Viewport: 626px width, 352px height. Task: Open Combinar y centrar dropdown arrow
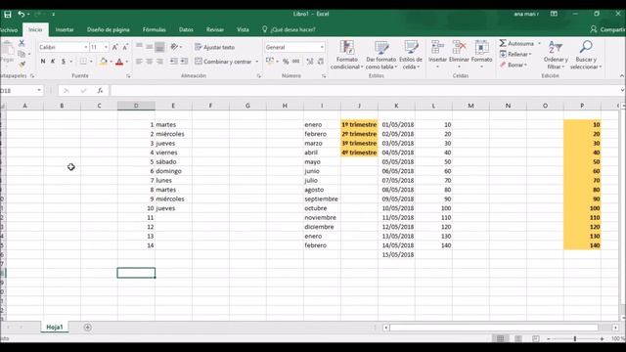[256, 62]
